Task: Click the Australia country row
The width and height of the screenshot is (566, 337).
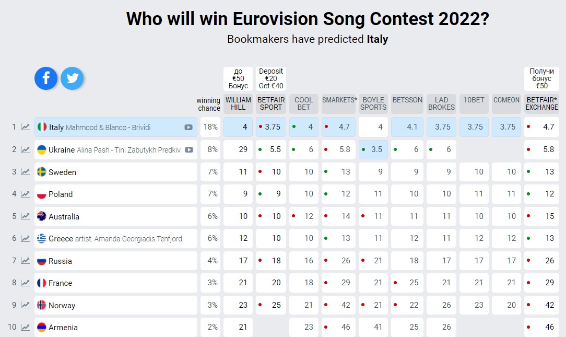Action: (115, 216)
